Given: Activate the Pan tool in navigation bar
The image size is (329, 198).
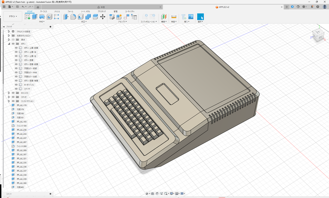Looking at the screenshot, I should click(x=157, y=194).
